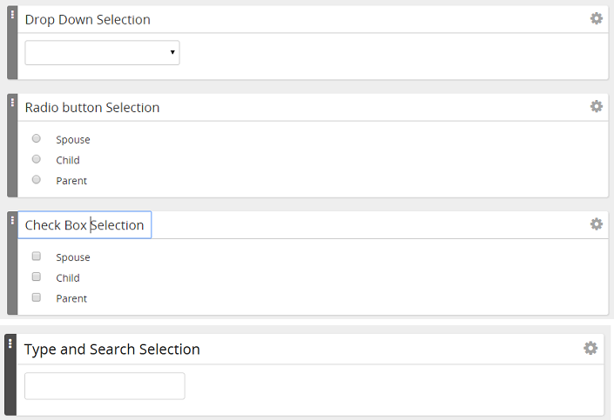Click drag handle of Radio button Selection panel
This screenshot has height=420, width=614.
click(12, 103)
